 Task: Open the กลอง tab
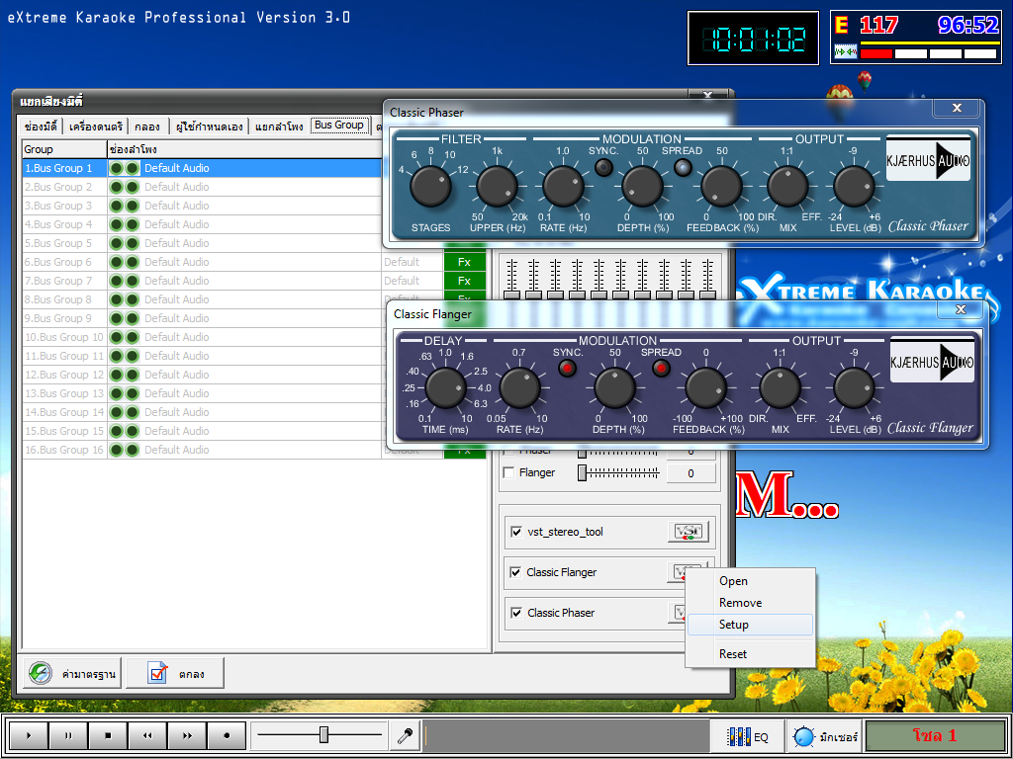tap(148, 126)
